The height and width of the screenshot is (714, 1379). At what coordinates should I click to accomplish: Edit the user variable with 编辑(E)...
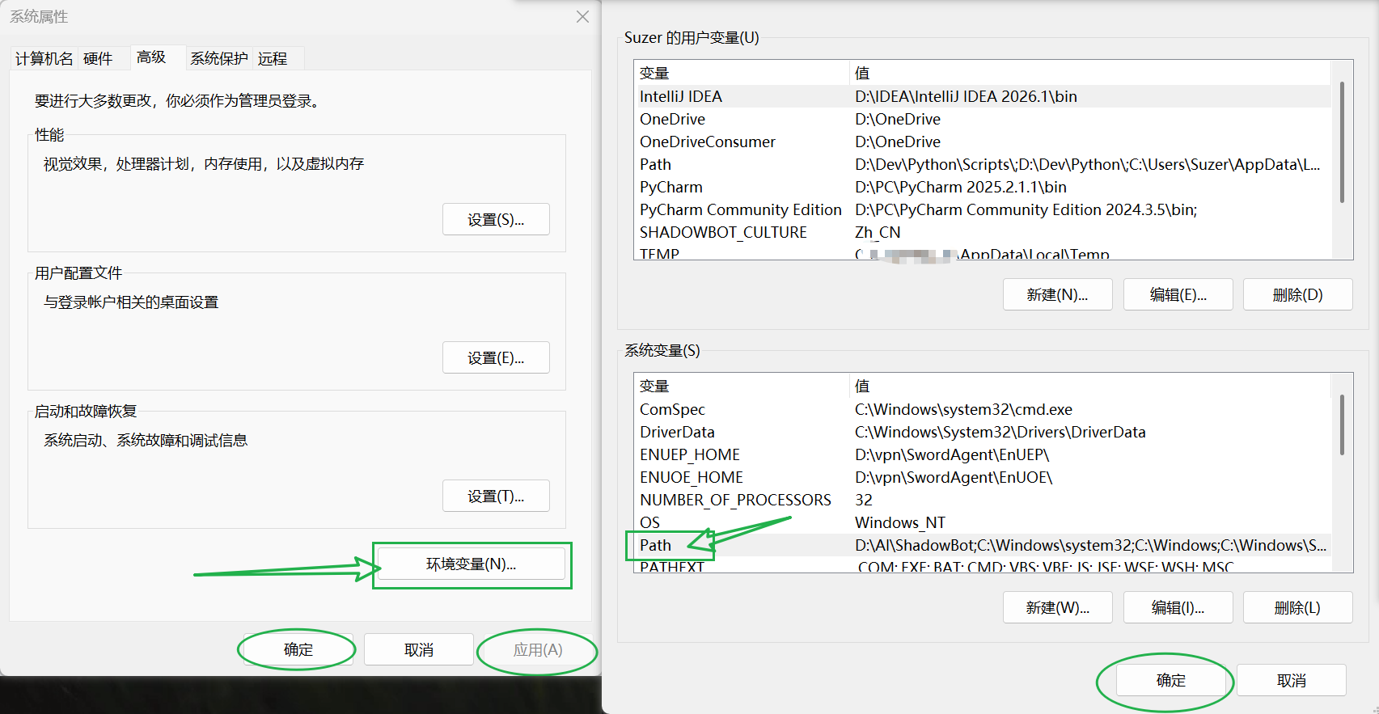1178,295
